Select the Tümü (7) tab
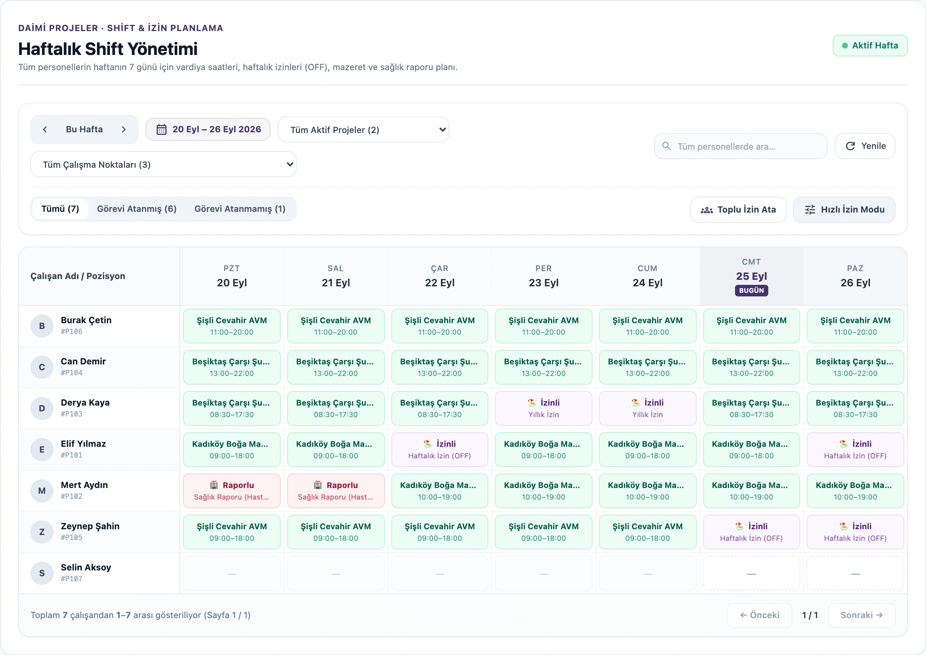Screen dimensions: 926x655 click(60, 209)
